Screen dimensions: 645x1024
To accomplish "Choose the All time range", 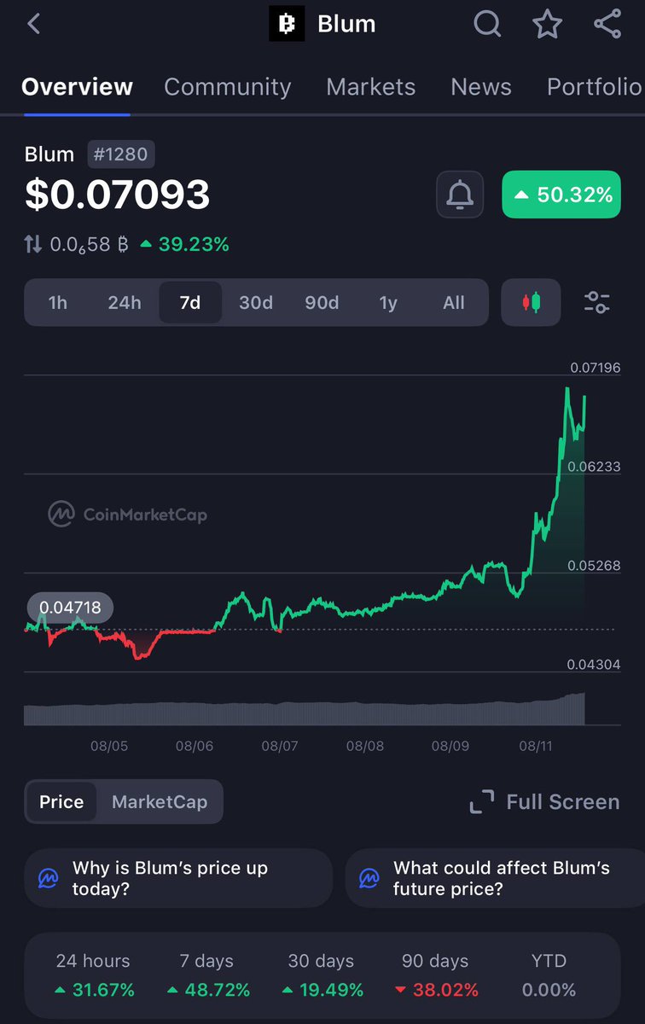I will [454, 303].
